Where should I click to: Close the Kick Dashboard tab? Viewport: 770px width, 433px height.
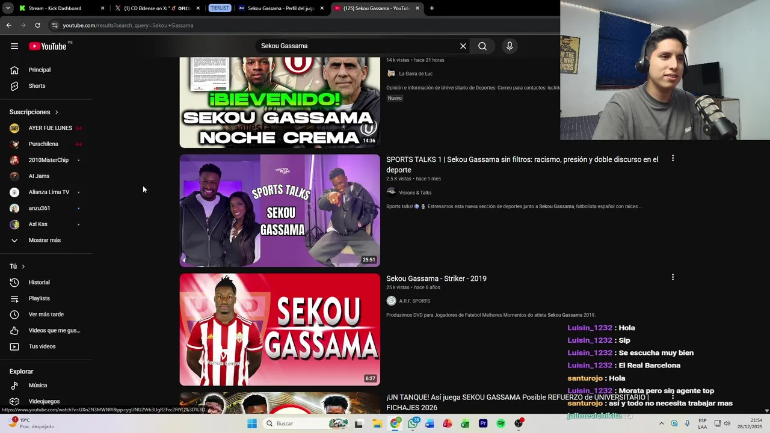click(102, 8)
